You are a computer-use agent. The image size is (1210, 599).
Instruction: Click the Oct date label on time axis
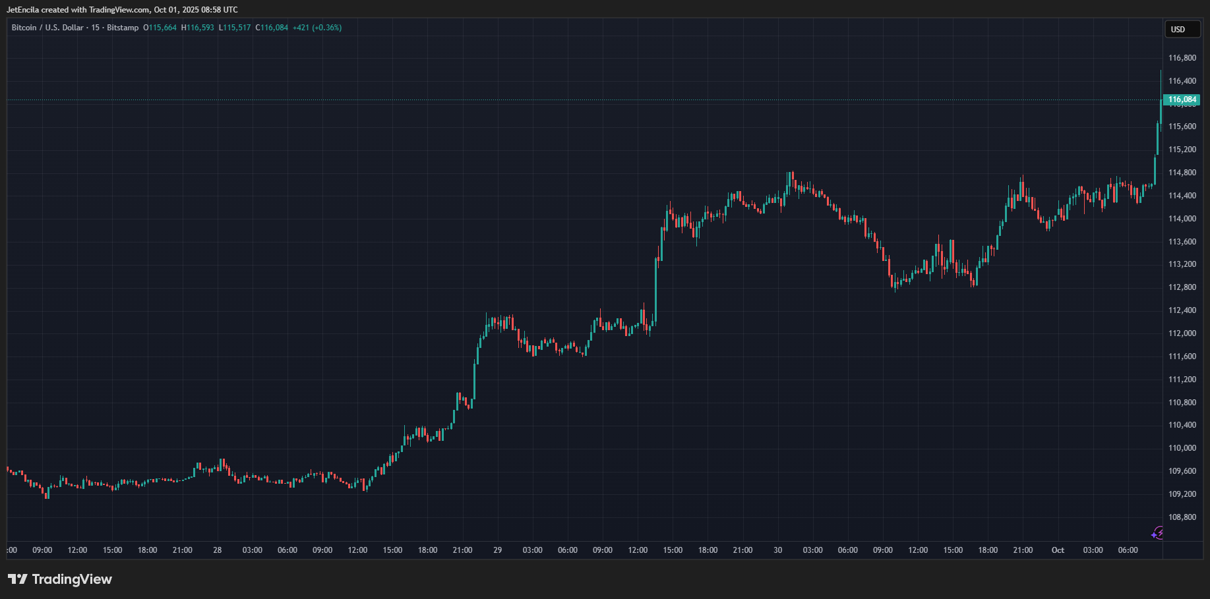point(1058,550)
